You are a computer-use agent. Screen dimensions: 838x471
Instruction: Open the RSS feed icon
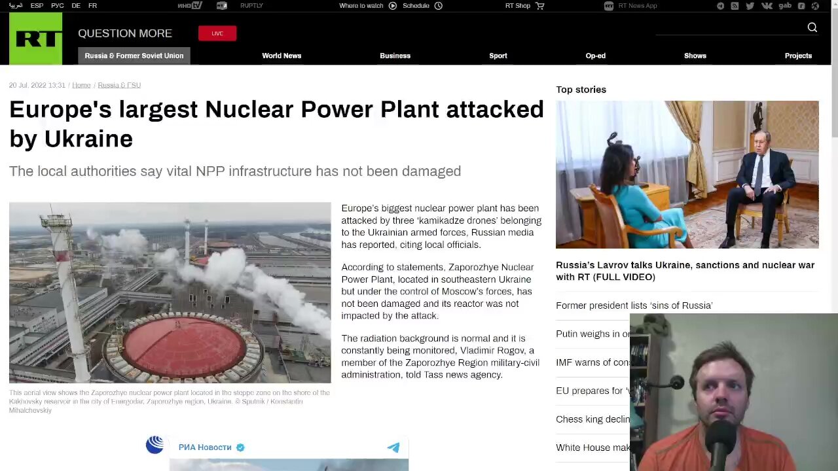click(735, 6)
